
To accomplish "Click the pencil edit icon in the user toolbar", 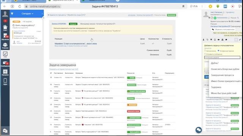I will [240, 40].
